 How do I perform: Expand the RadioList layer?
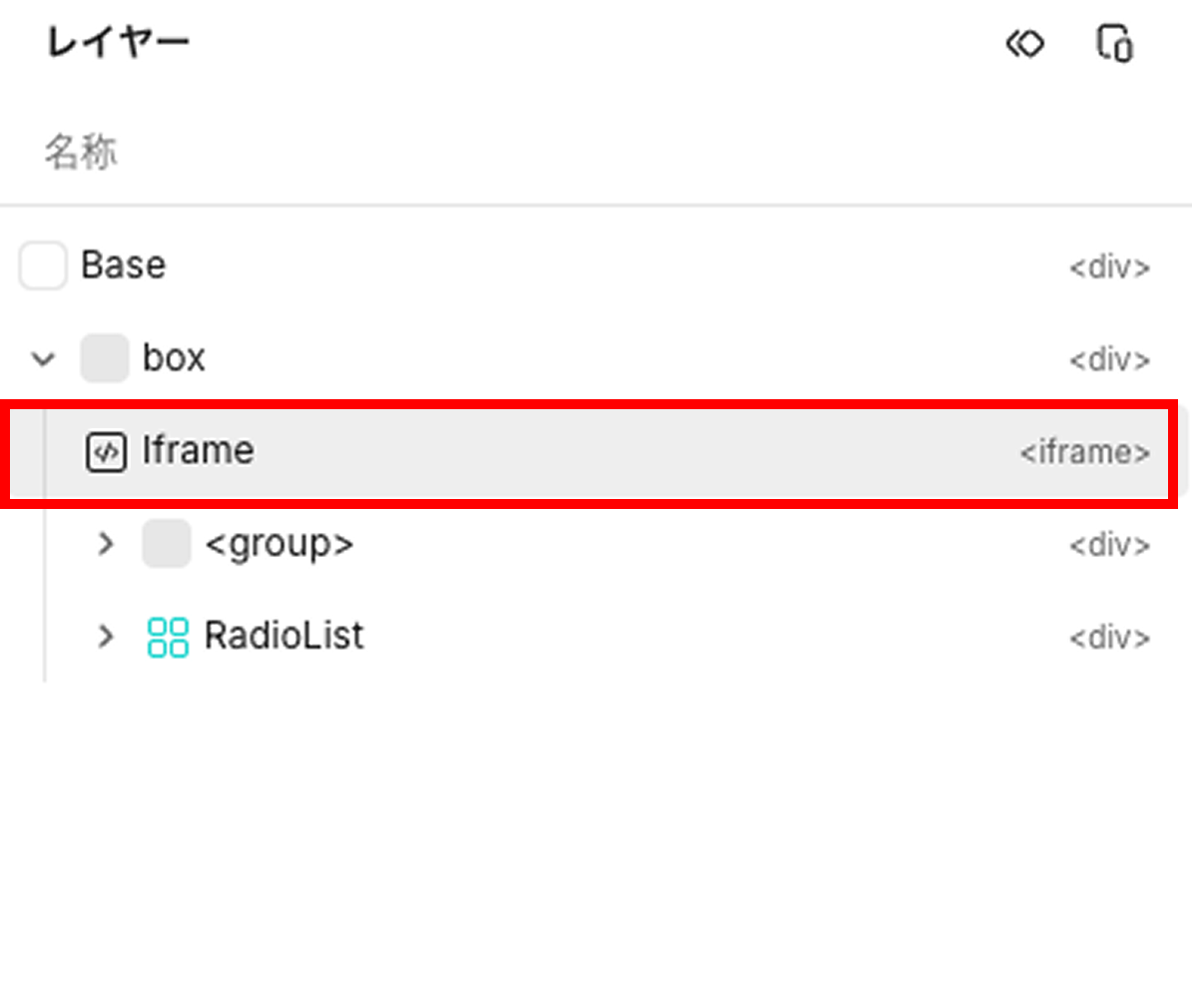pos(105,637)
